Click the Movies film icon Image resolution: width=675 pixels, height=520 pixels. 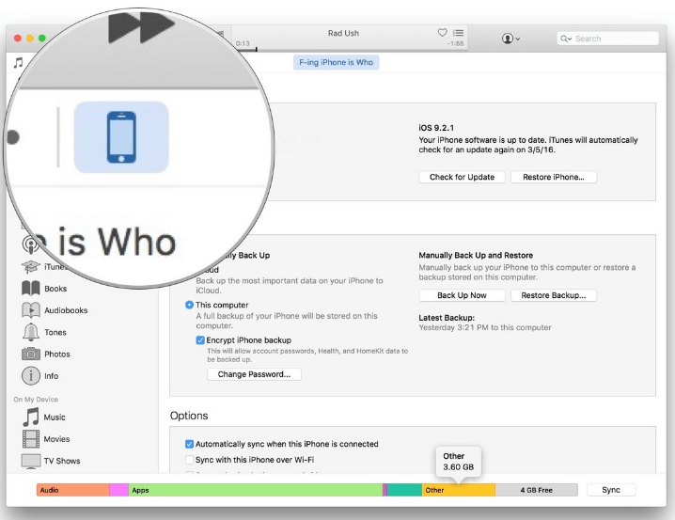click(31, 439)
